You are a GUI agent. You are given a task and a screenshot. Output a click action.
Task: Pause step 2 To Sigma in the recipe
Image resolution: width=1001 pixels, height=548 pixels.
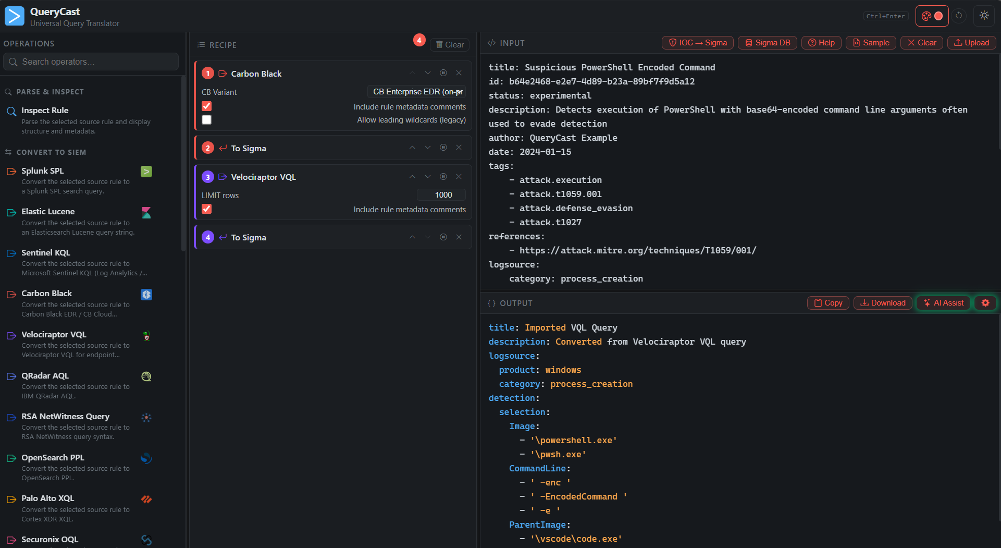point(443,148)
